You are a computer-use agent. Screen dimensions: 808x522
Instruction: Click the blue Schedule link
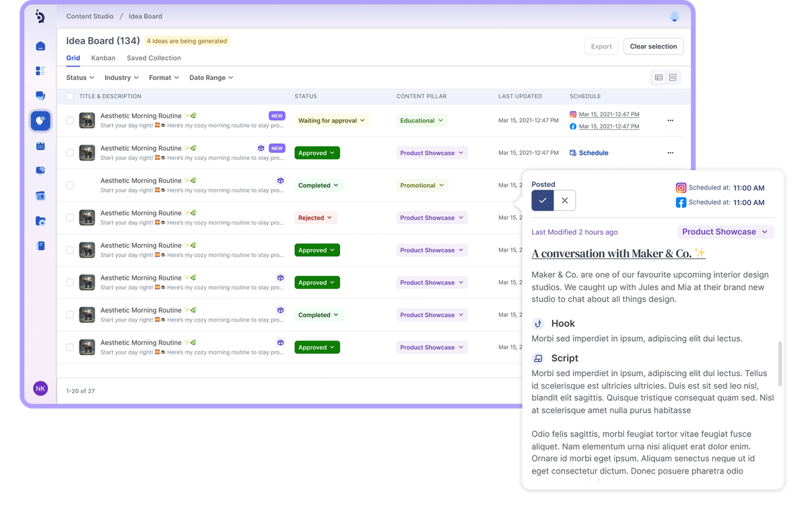(589, 153)
